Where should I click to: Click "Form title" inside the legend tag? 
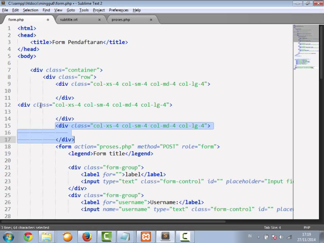tap(109, 154)
